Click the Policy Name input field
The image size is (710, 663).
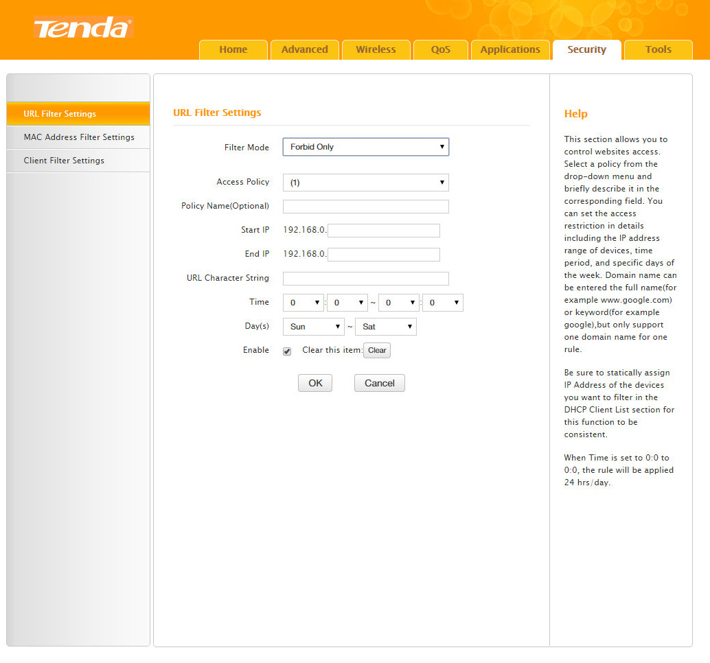[366, 207]
